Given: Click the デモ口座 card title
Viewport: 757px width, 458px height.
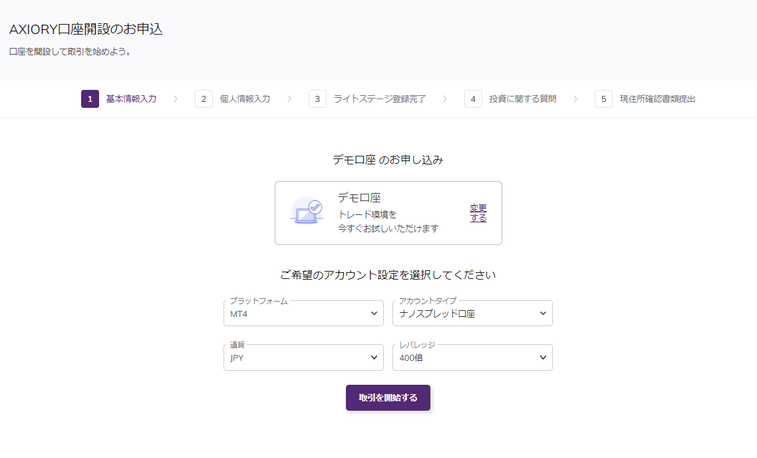Looking at the screenshot, I should (x=359, y=198).
